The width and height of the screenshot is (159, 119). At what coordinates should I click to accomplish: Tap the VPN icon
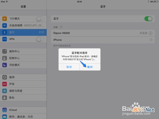[x=4, y=39]
